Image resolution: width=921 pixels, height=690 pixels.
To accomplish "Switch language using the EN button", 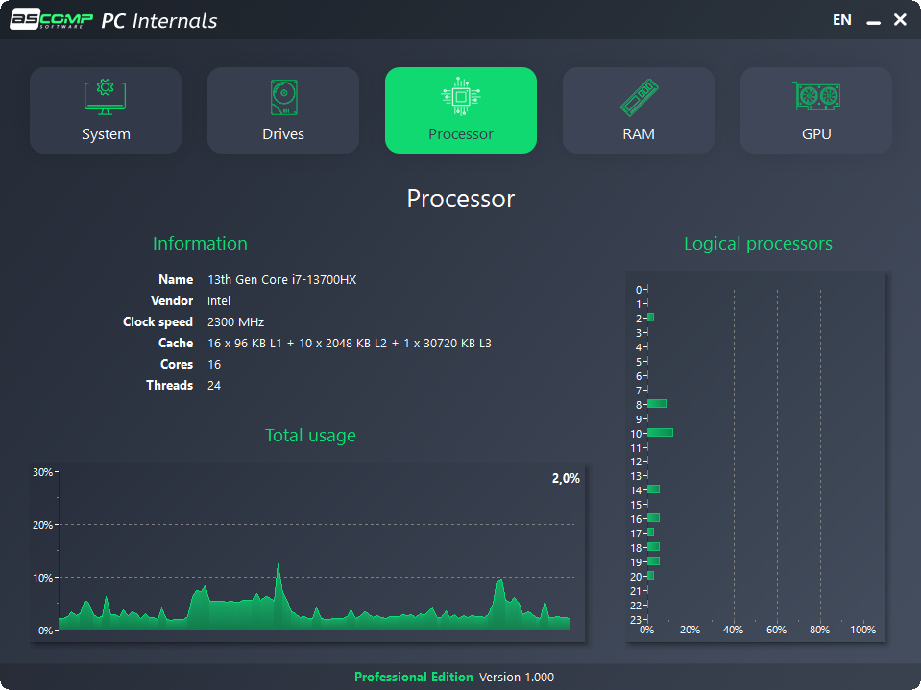I will coord(841,20).
